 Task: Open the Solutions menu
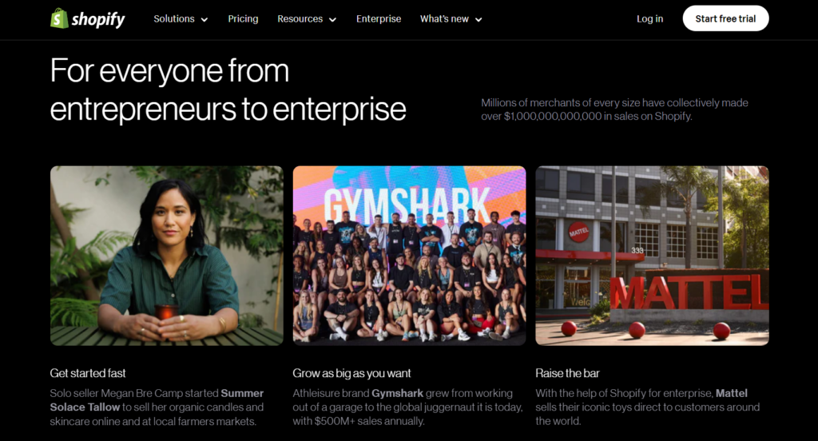tap(181, 19)
